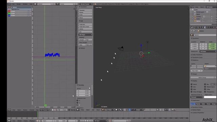217x122 pixels.
Task: Click Smooth shading button
Action: point(82,40)
